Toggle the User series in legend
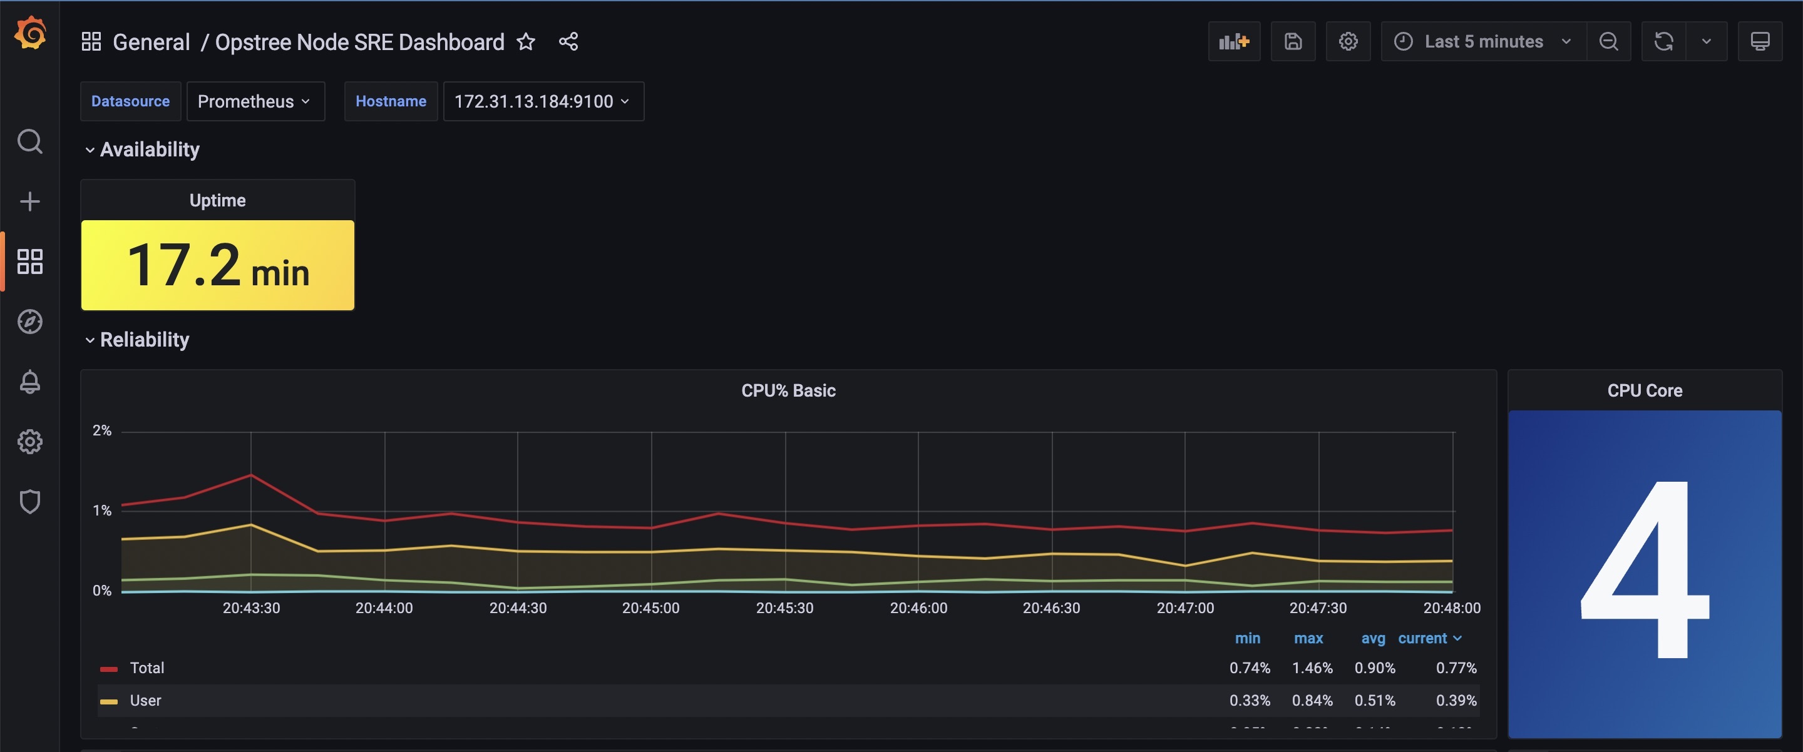The width and height of the screenshot is (1803, 752). (146, 700)
